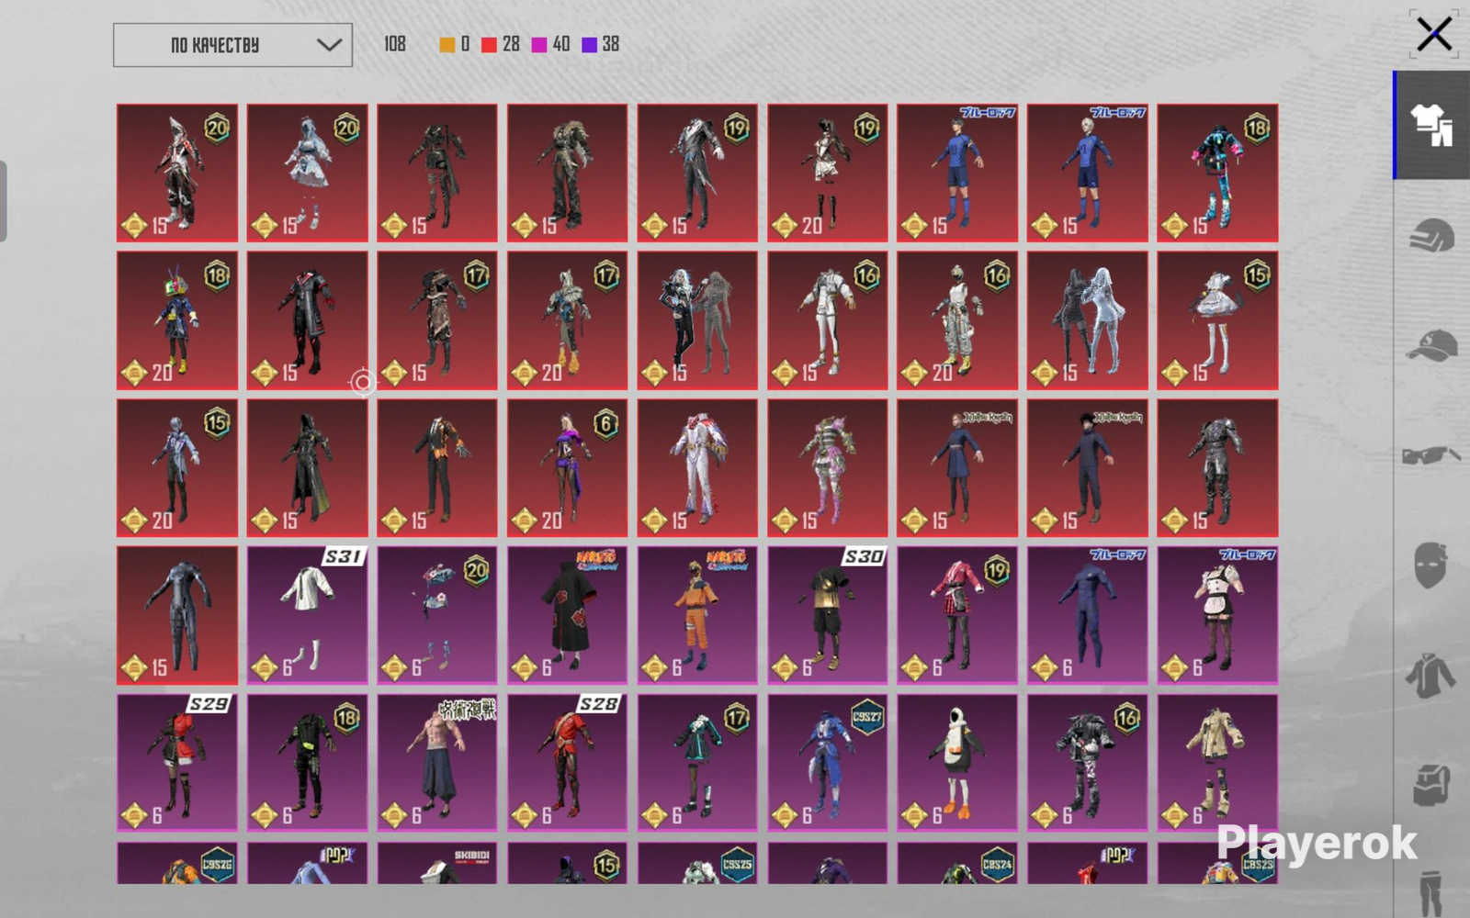Choose the Blue Lock maid outfit
The image size is (1470, 918).
pos(1217,615)
